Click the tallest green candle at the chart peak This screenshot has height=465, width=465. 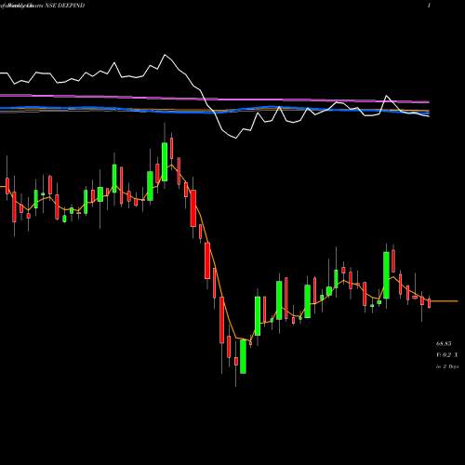point(165,162)
